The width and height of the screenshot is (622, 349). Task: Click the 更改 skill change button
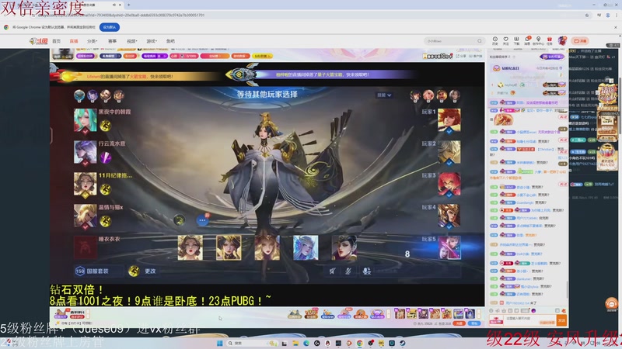point(150,271)
